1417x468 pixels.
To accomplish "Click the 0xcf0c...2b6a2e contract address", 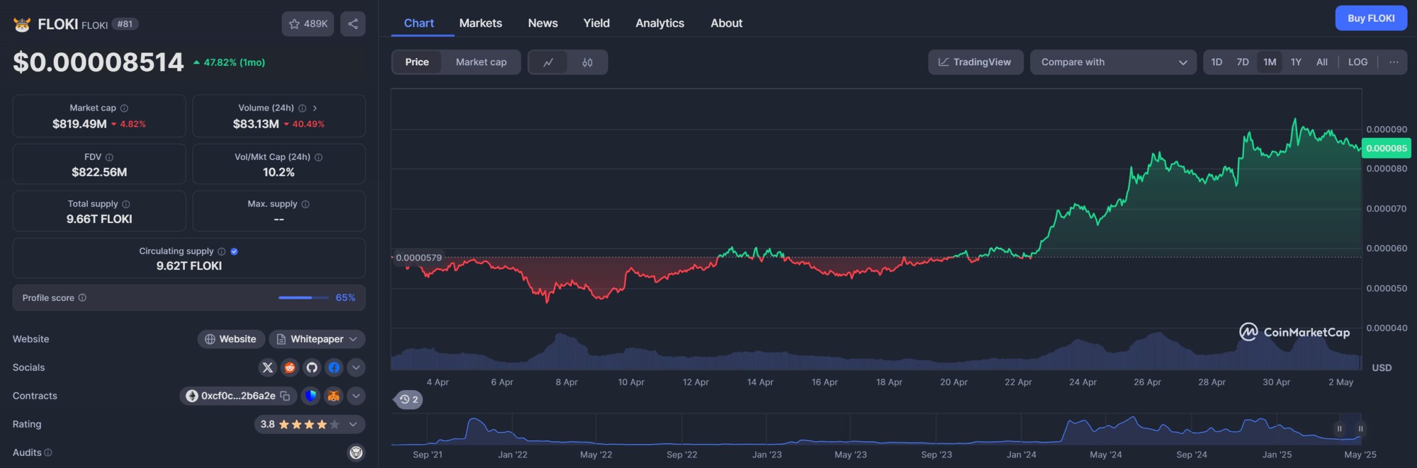I will point(238,396).
